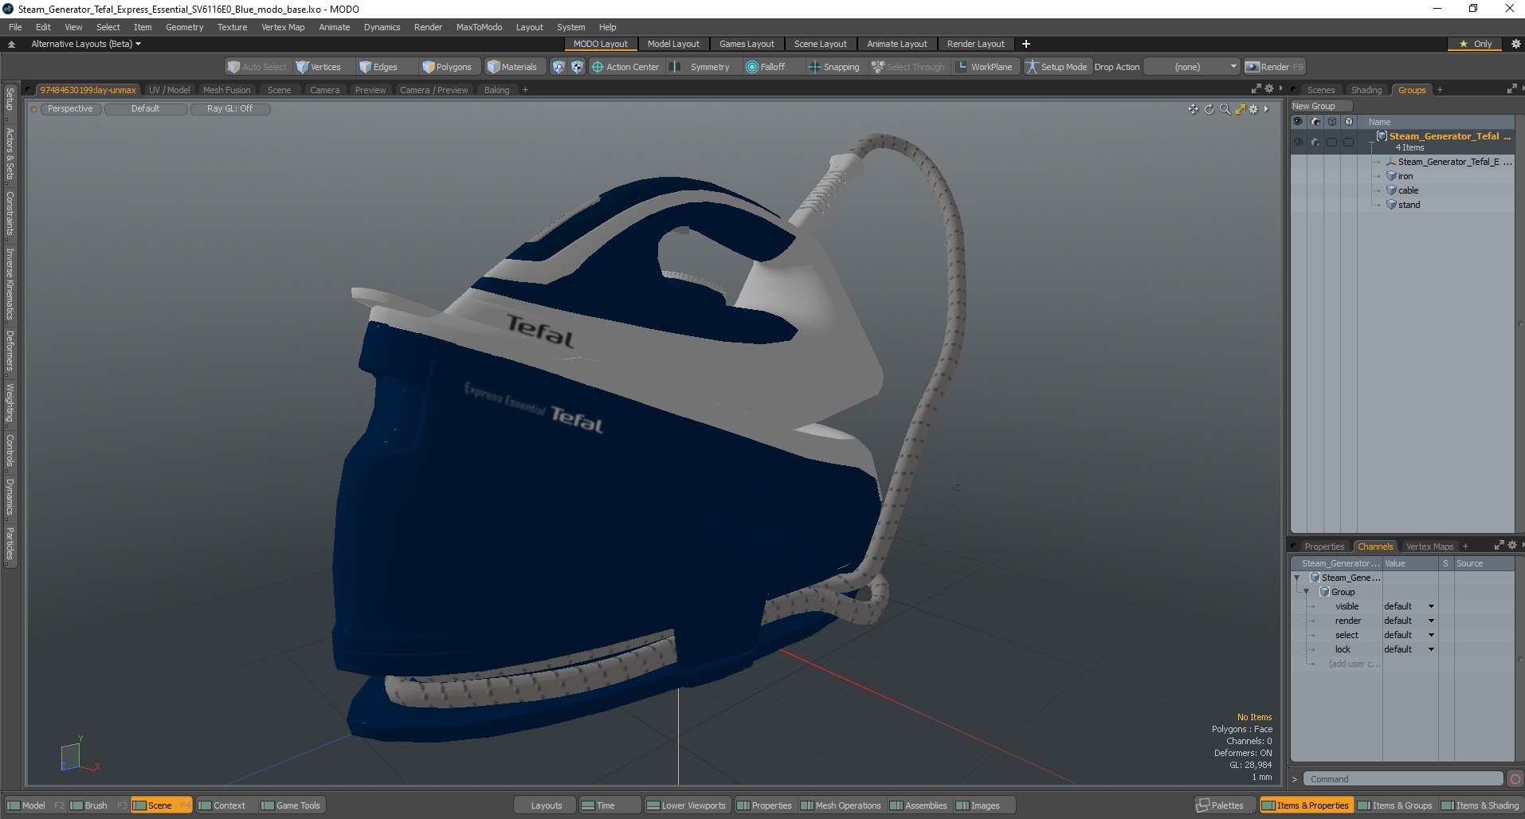This screenshot has width=1525, height=819.
Task: Switch to the Vertex Maps tab
Action: click(x=1429, y=547)
